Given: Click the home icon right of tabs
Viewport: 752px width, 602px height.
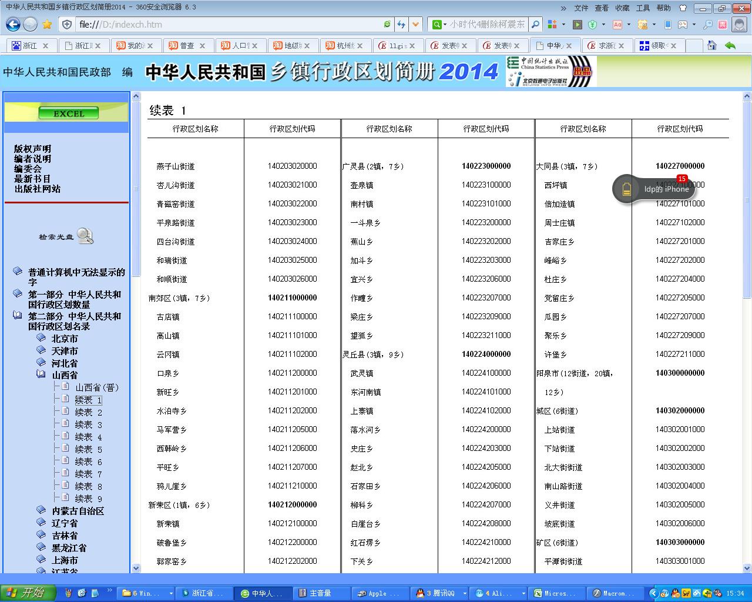Looking at the screenshot, I should pyautogui.click(x=712, y=45).
